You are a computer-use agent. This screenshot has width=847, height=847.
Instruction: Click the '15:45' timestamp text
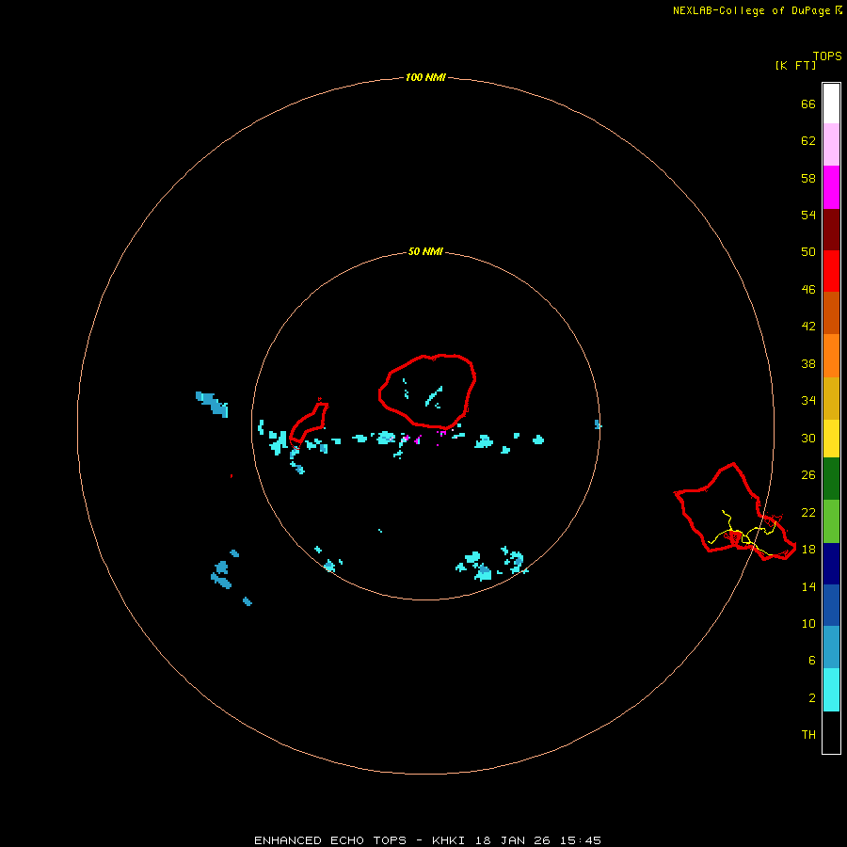(581, 840)
